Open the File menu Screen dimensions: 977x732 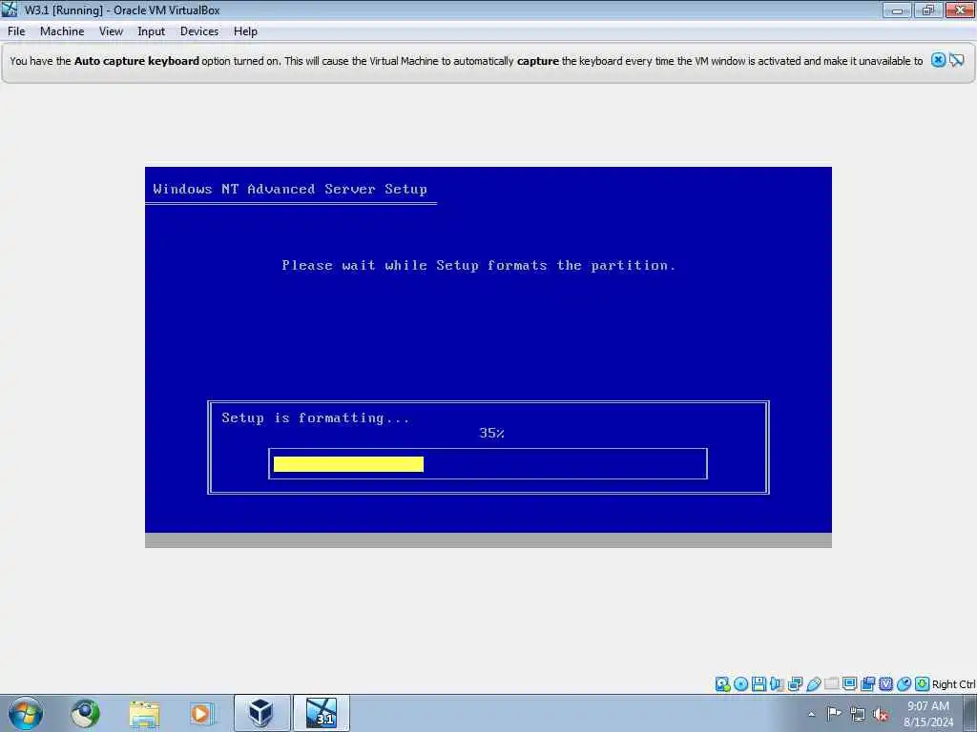pyautogui.click(x=16, y=31)
